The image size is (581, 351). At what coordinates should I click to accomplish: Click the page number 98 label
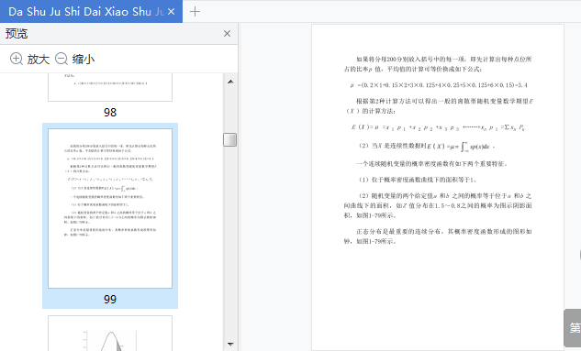point(110,112)
